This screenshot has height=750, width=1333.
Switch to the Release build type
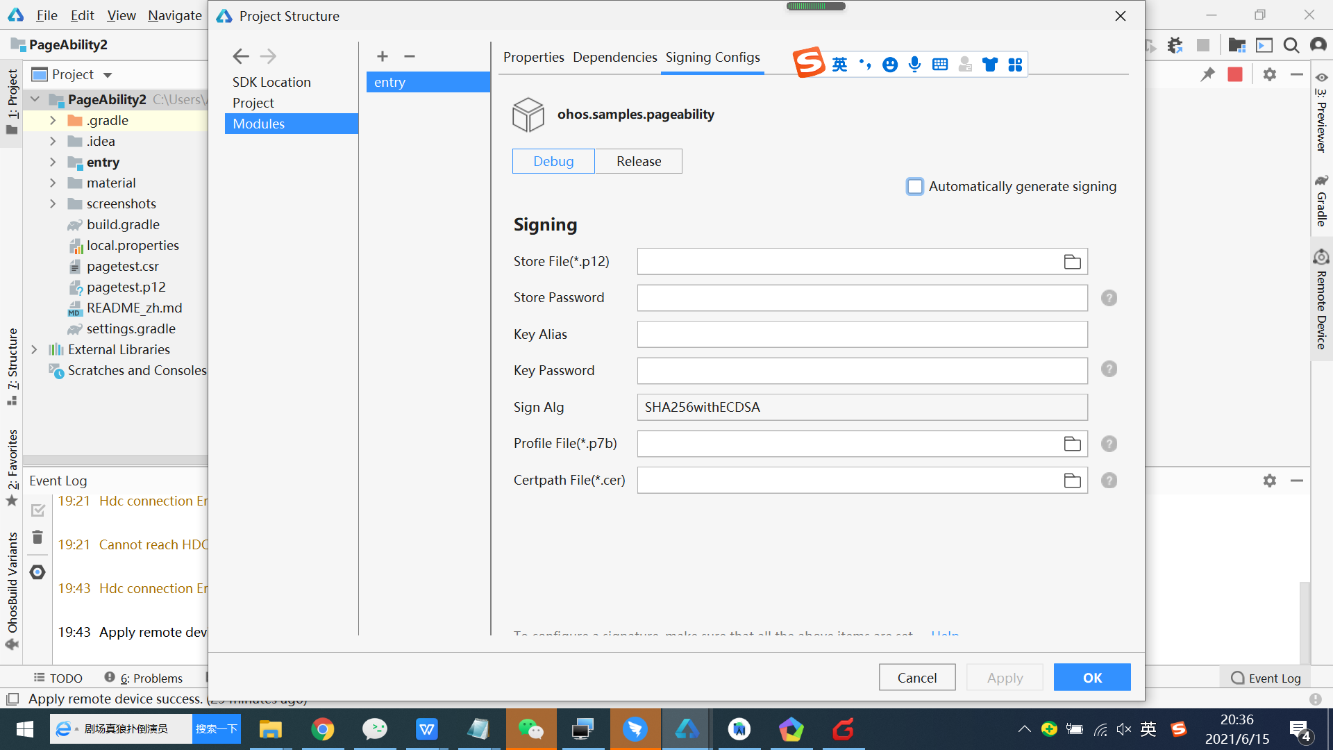tap(638, 161)
